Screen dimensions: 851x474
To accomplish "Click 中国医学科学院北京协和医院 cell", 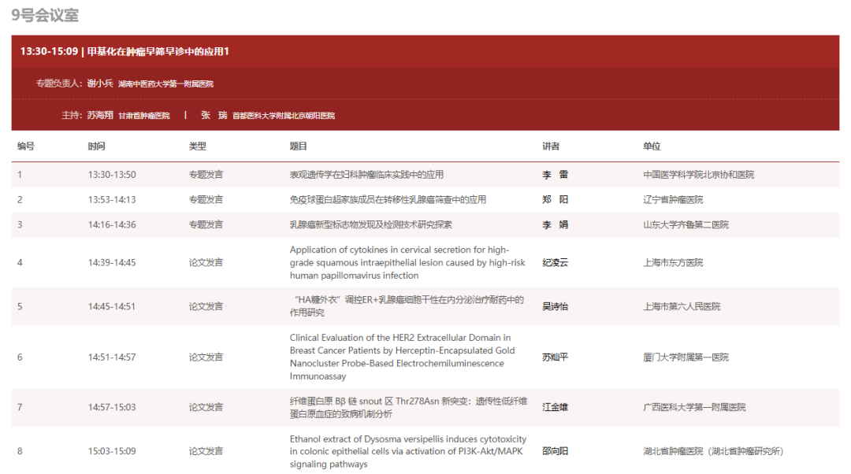I will pos(698,175).
